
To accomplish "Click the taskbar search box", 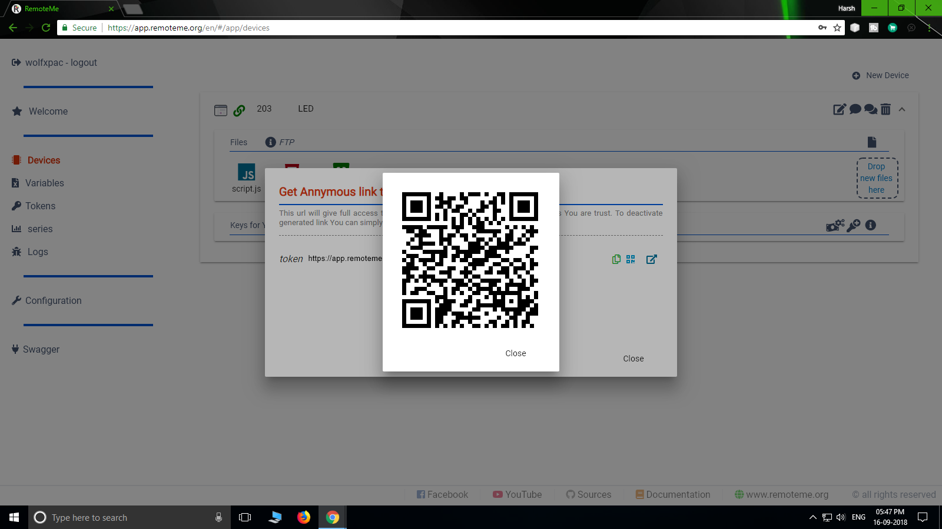I will pos(130,517).
